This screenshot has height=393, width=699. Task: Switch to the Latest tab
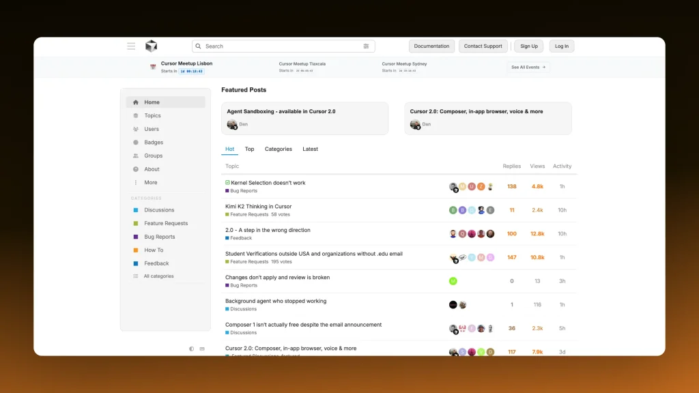point(311,149)
